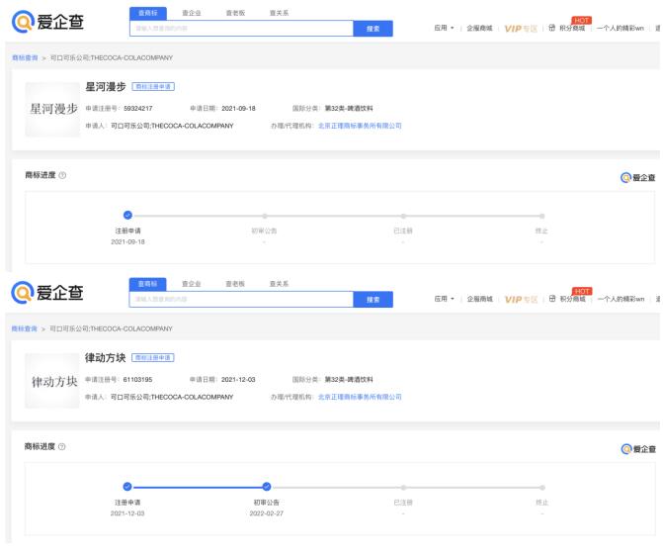Open 企服商城 link in the 律动方块 page header

(480, 299)
